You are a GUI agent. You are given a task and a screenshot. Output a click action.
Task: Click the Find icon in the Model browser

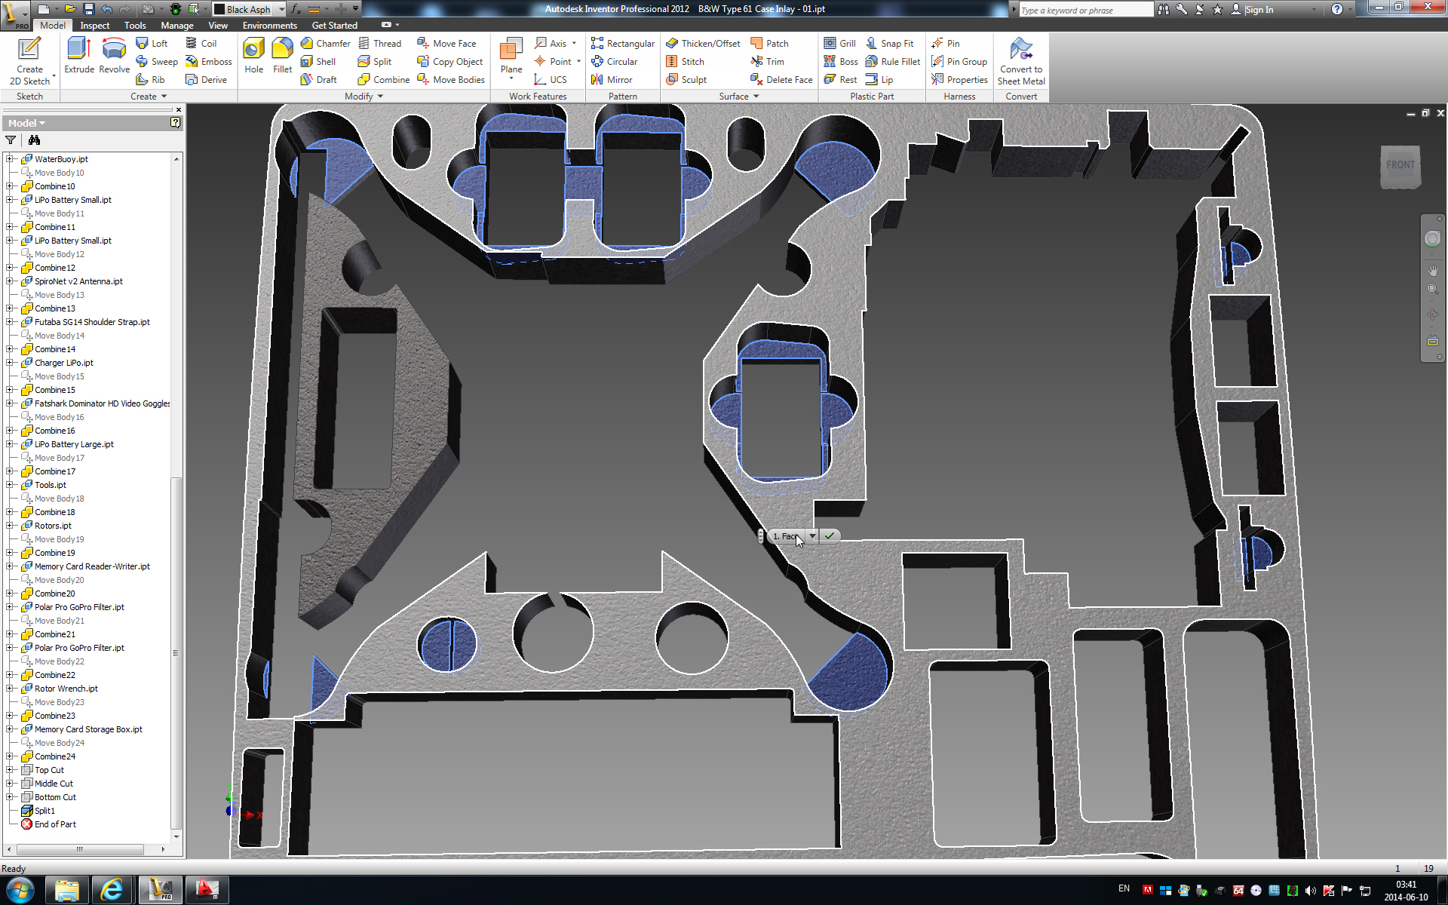coord(35,140)
